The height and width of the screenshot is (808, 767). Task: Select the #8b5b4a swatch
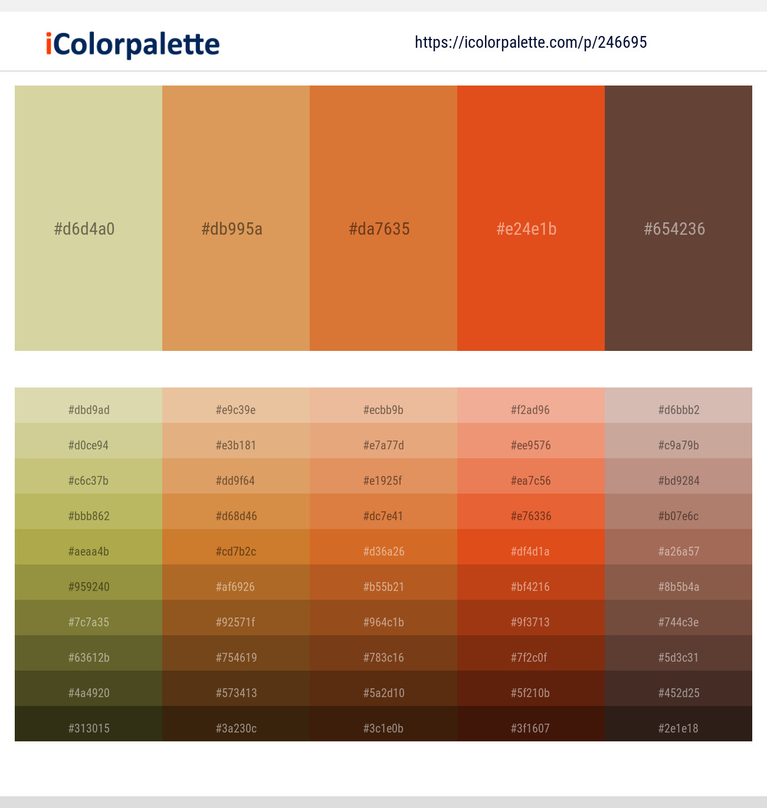678,587
